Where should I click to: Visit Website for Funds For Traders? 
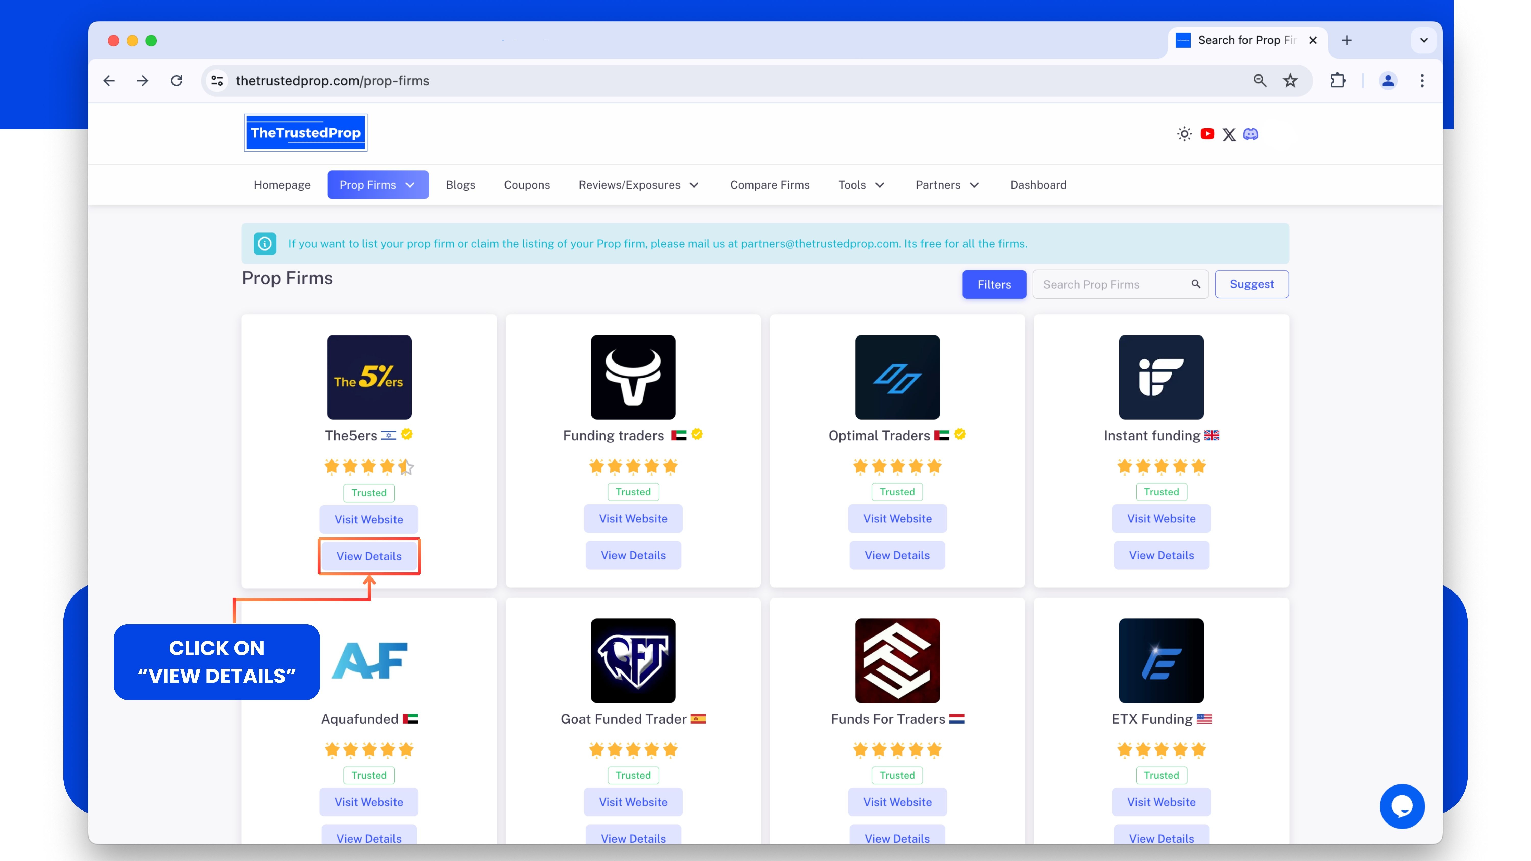[x=897, y=802]
